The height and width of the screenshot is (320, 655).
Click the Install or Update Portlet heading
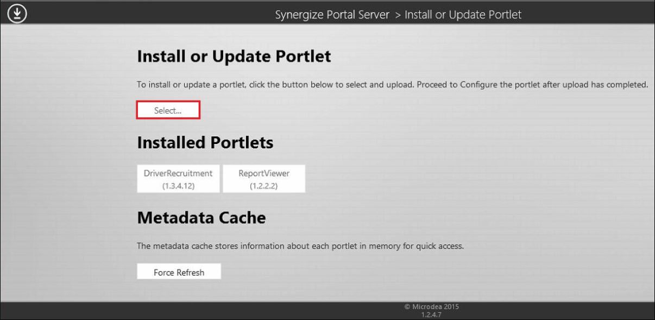234,57
